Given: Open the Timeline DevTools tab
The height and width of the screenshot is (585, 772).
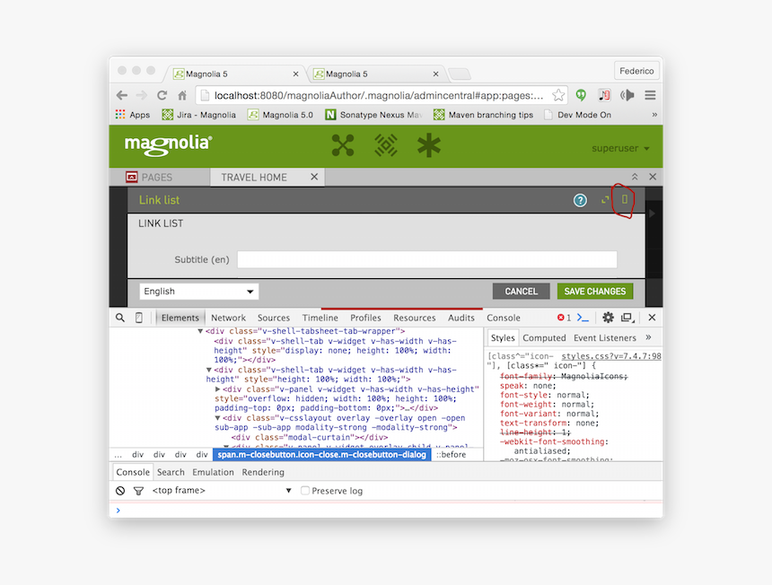Looking at the screenshot, I should pyautogui.click(x=320, y=318).
